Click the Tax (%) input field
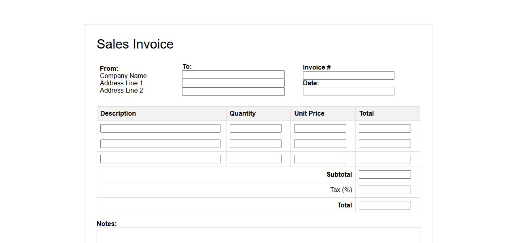Viewport: 517px width, 243px height. click(x=385, y=190)
